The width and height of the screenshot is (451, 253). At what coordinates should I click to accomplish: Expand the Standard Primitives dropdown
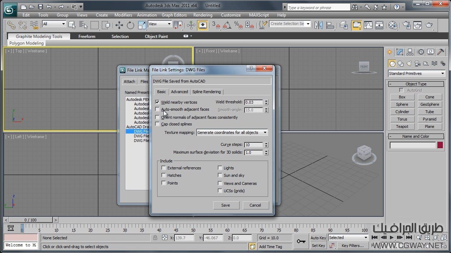[416, 73]
